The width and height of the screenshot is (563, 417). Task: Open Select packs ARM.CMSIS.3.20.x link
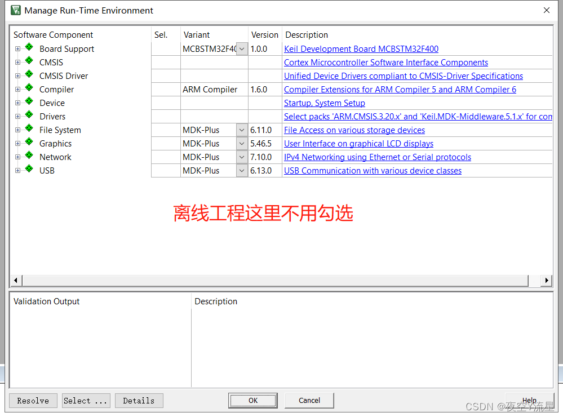(x=418, y=117)
